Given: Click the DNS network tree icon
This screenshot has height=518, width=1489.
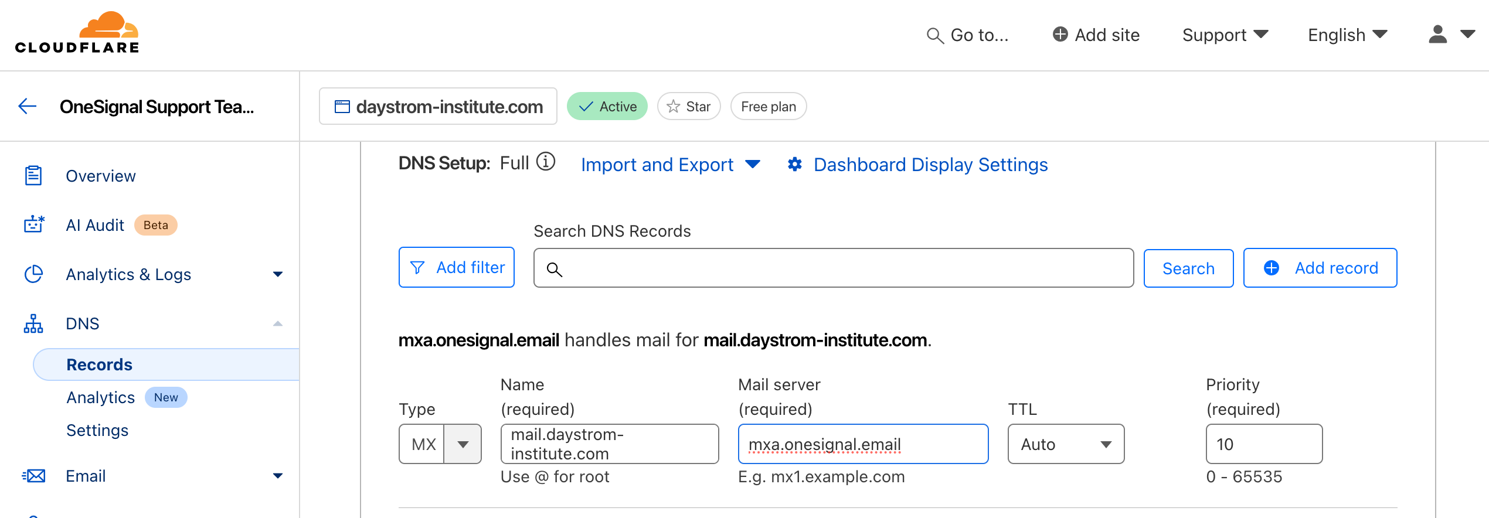Looking at the screenshot, I should [33, 323].
